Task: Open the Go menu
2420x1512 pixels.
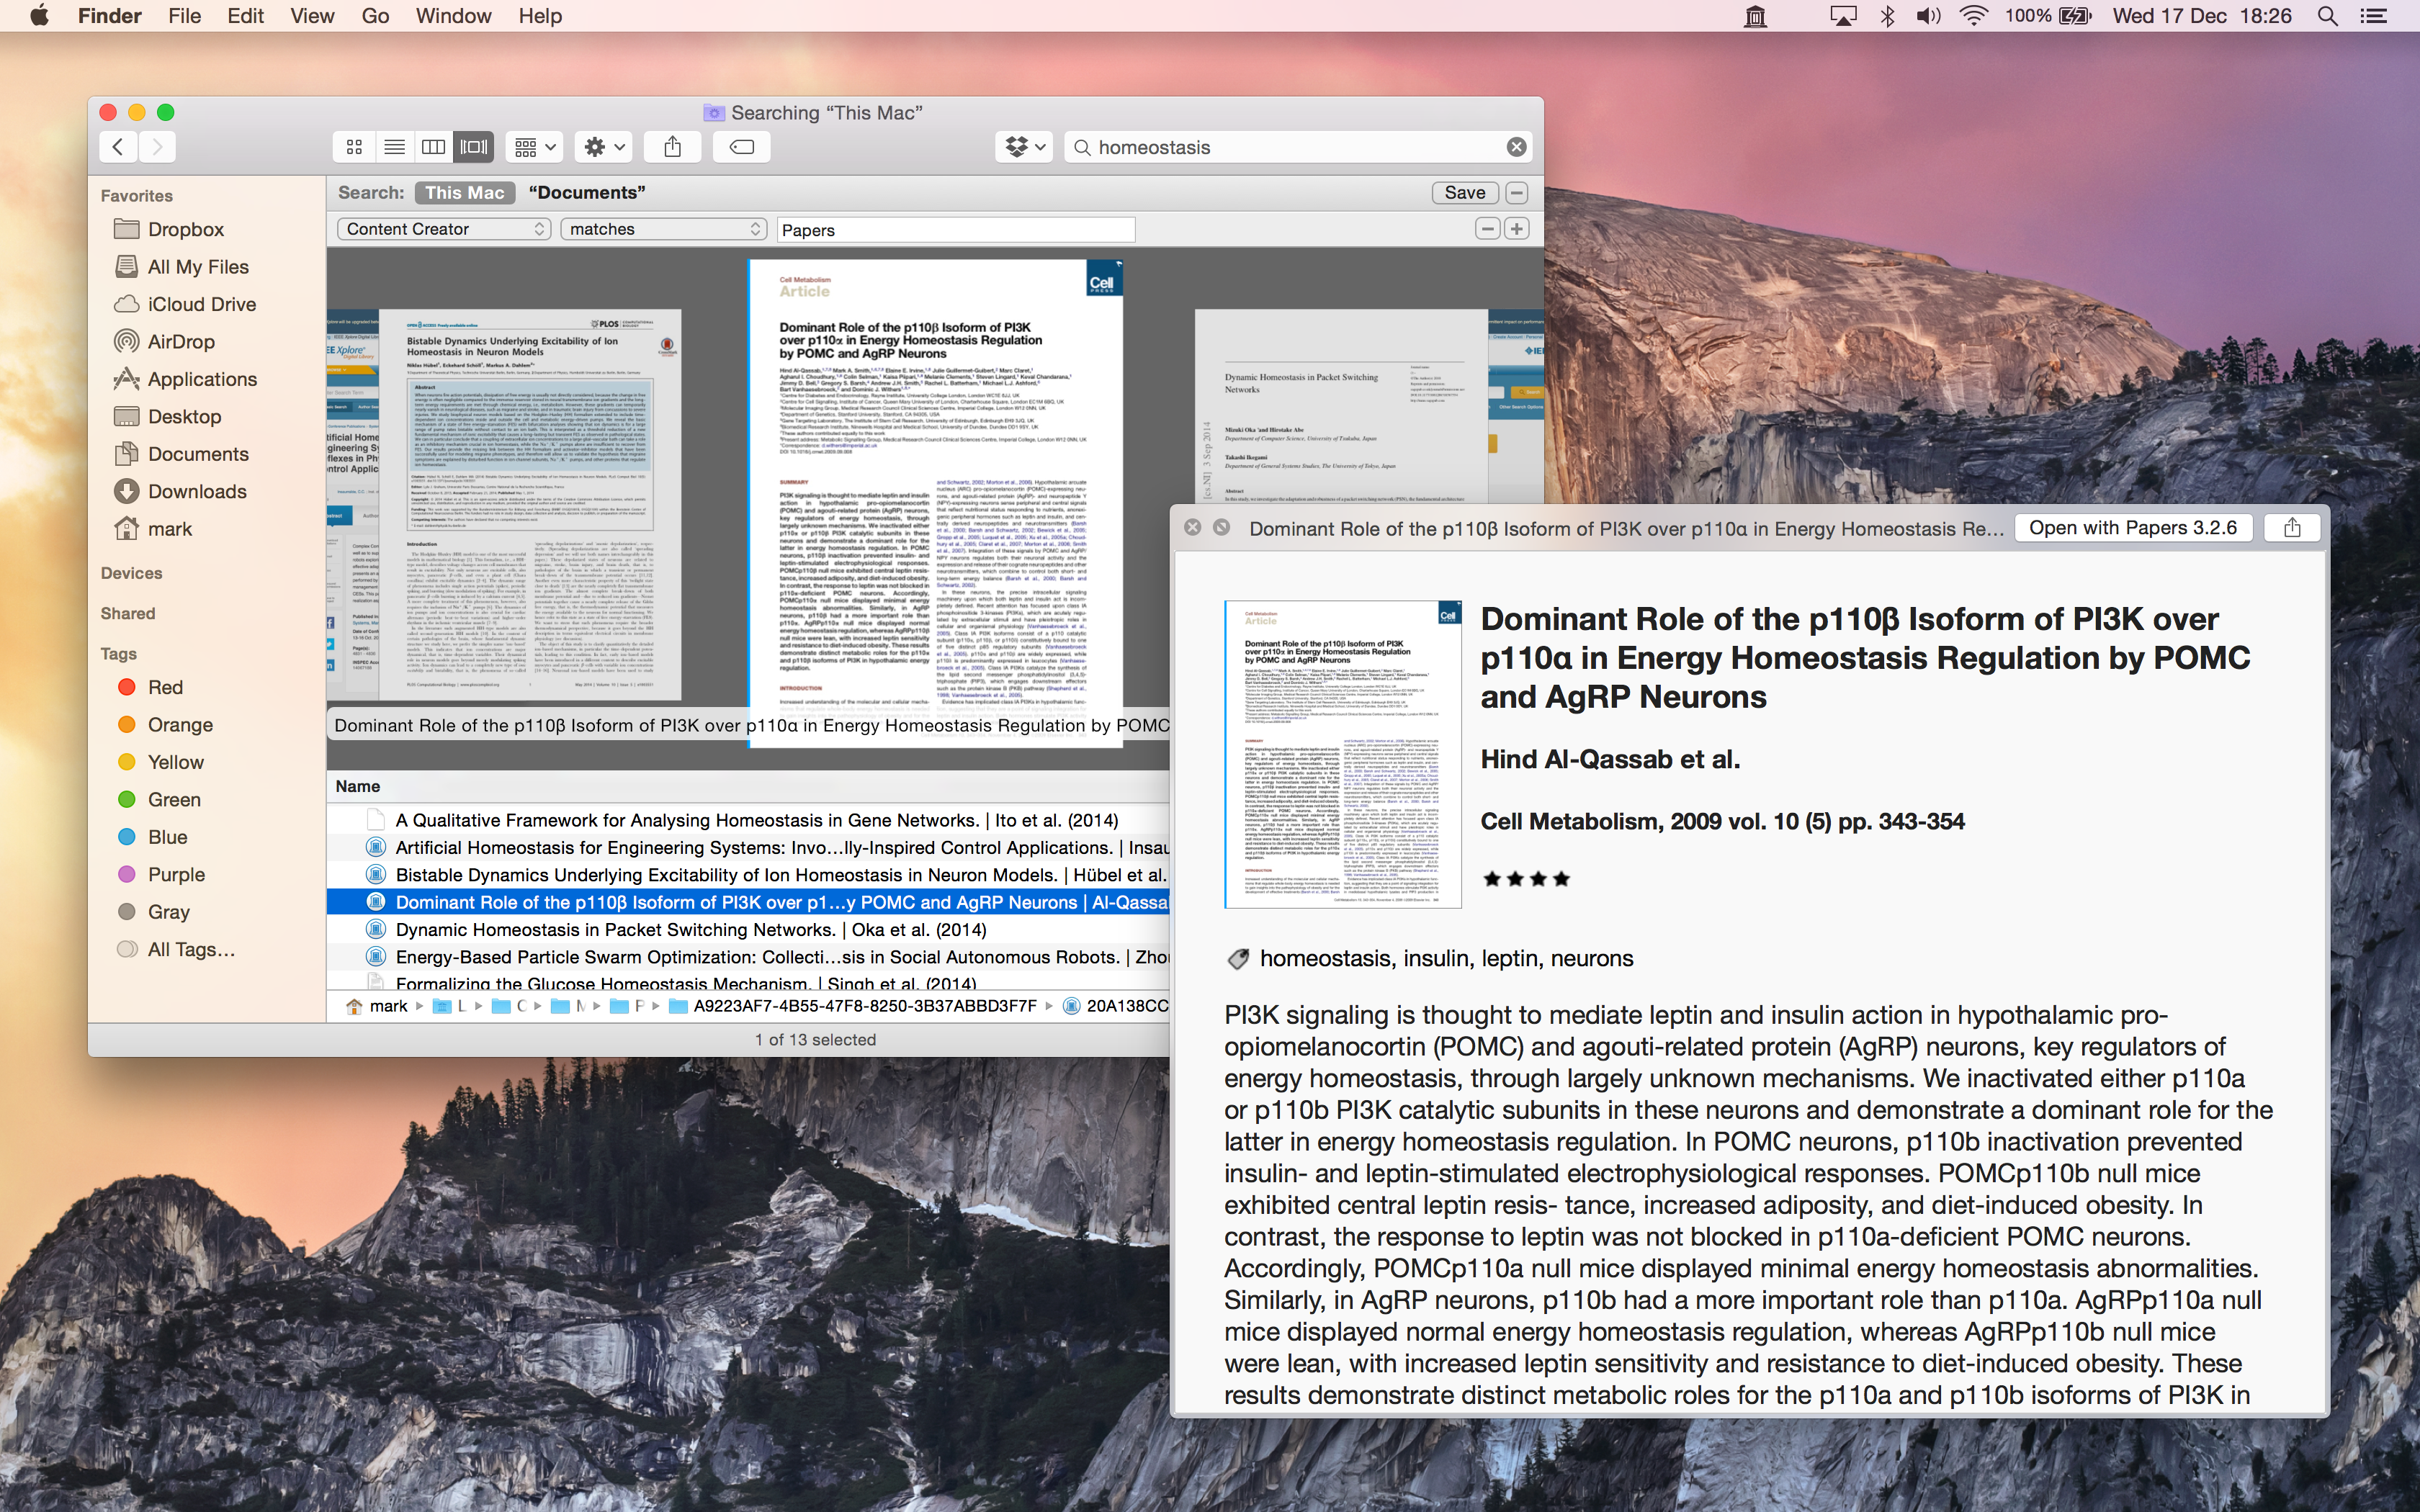Action: click(x=375, y=16)
